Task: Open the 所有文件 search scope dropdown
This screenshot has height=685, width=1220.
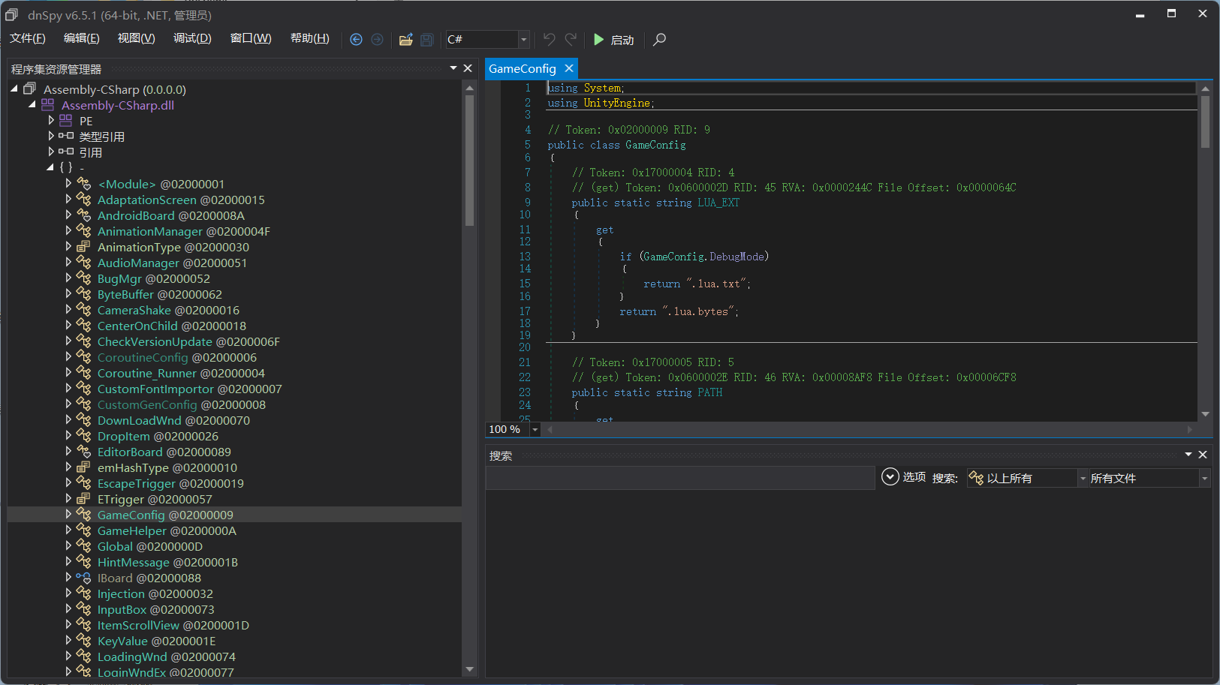Action: click(x=1204, y=478)
